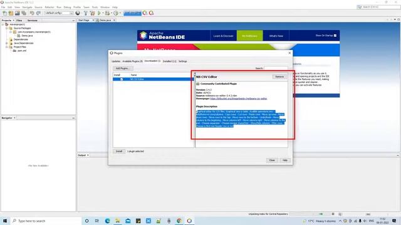The image size is (401, 225).
Task: Click the Windows Start button
Action: tap(5, 221)
